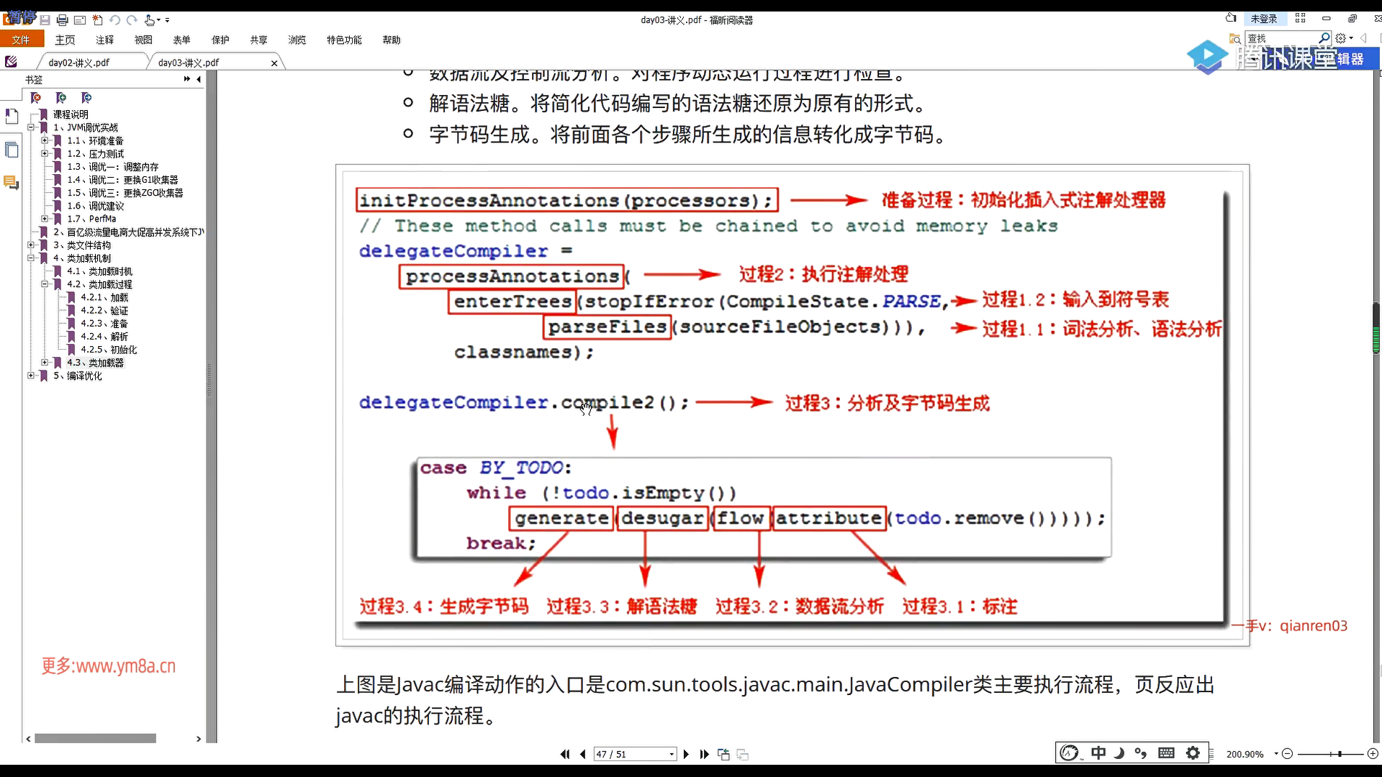1382x777 pixels.
Task: Open the page thumbnails side panel icon
Action: (12, 150)
